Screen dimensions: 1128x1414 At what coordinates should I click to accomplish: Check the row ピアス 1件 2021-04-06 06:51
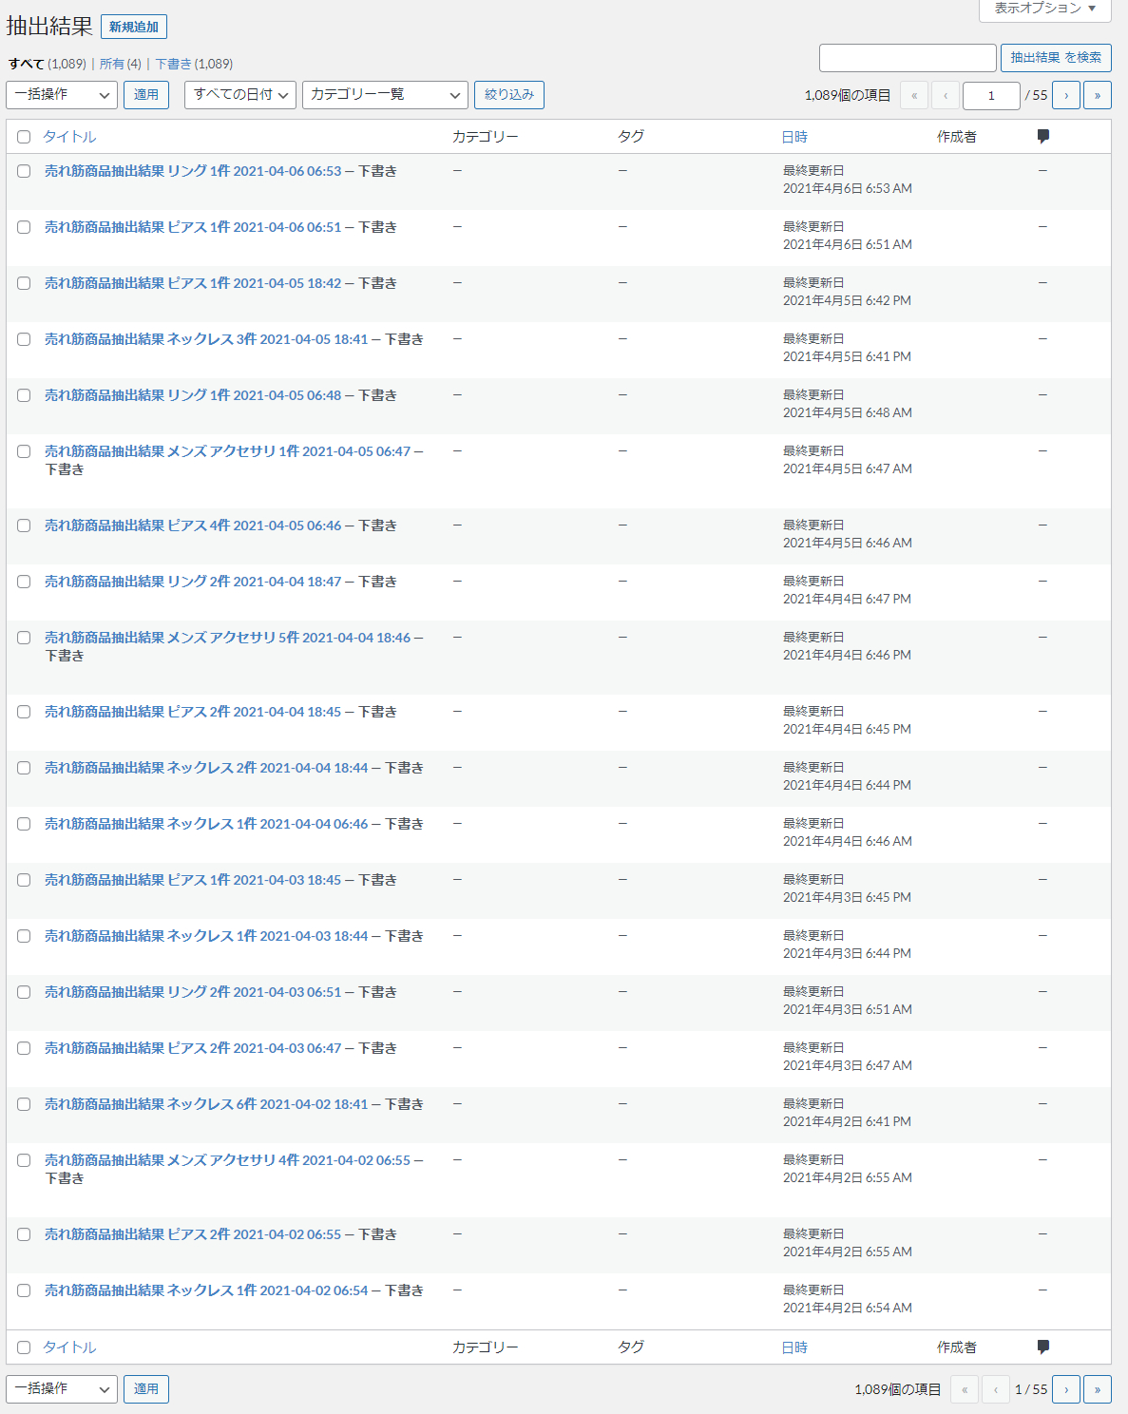24,227
